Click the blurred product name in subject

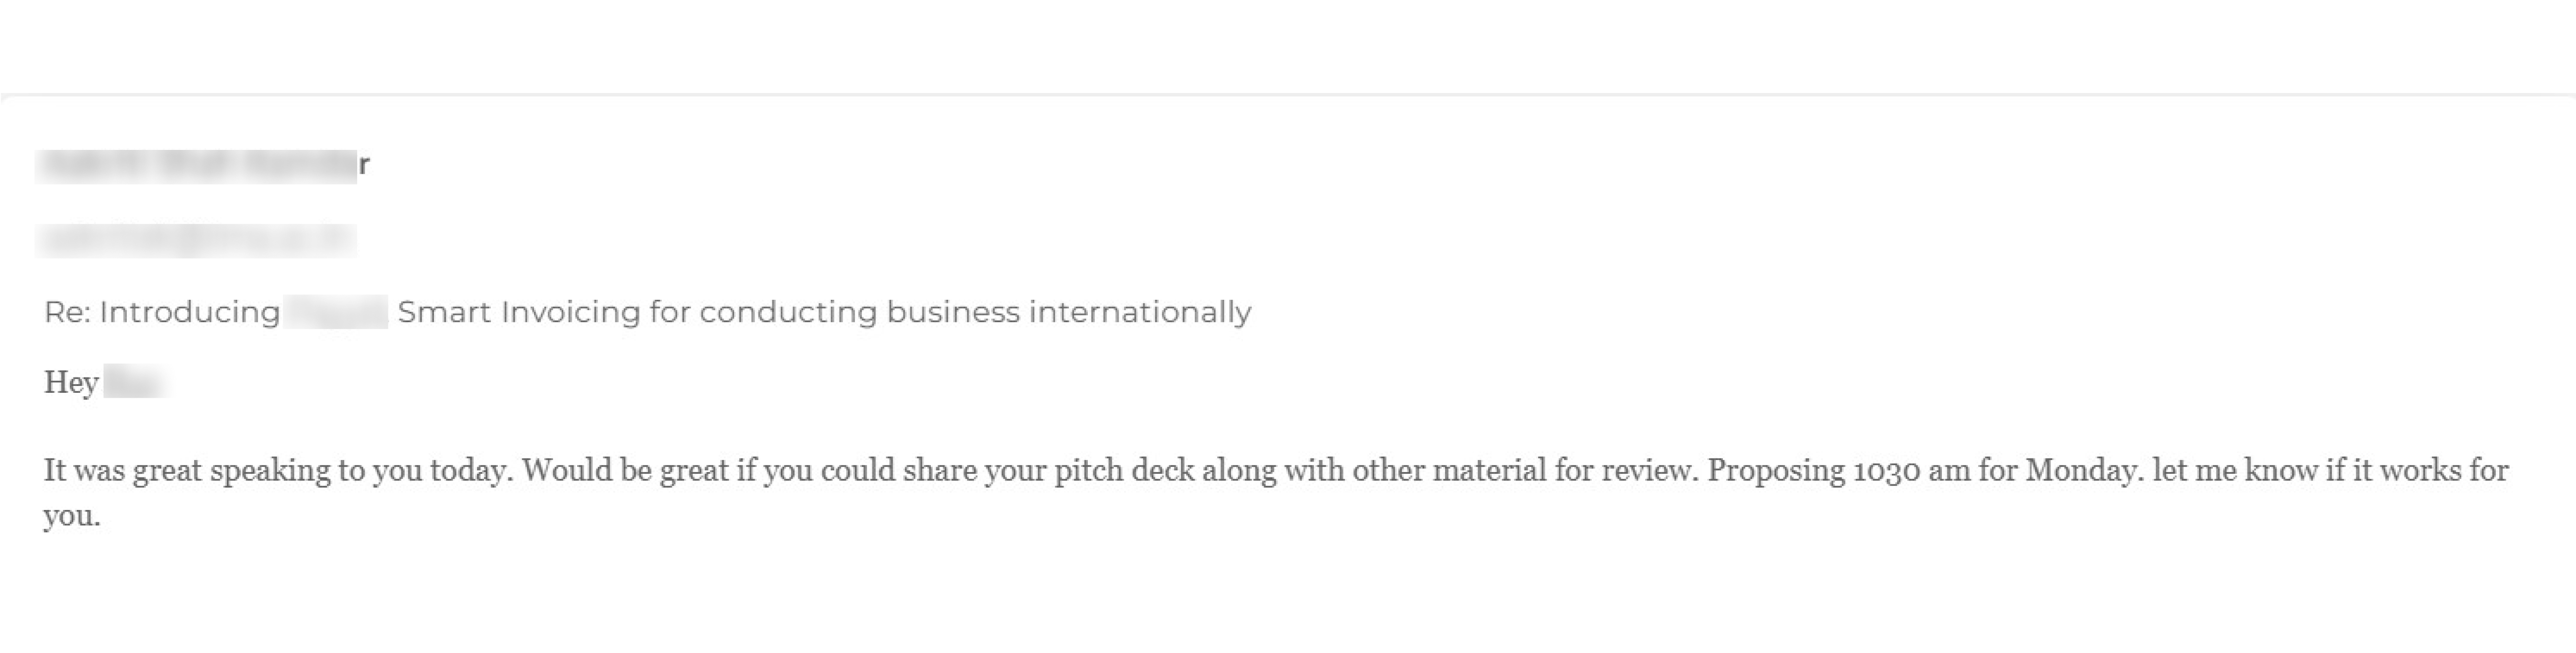[x=337, y=313]
